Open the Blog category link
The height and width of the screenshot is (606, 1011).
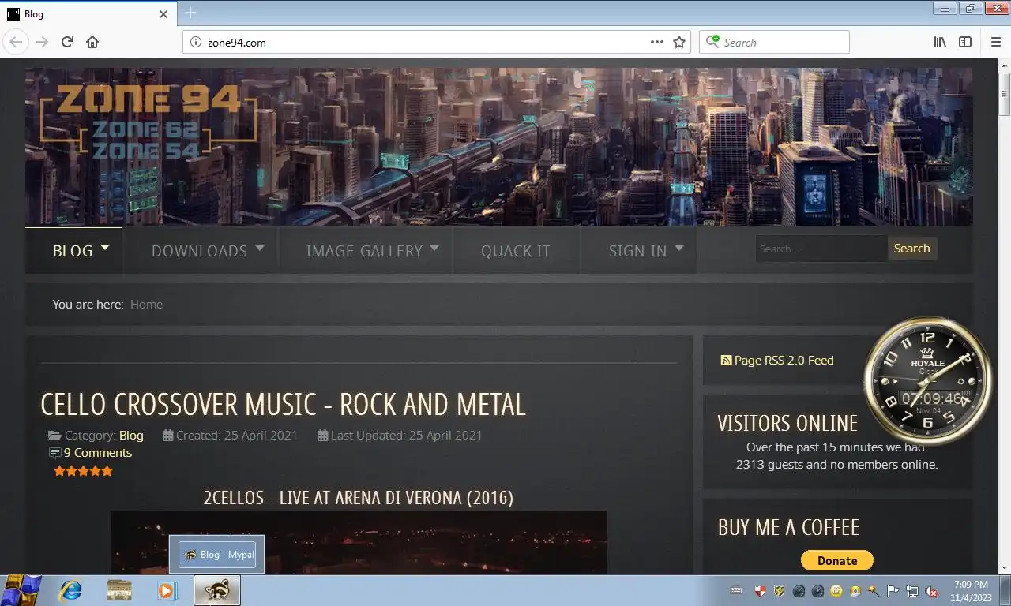click(131, 435)
